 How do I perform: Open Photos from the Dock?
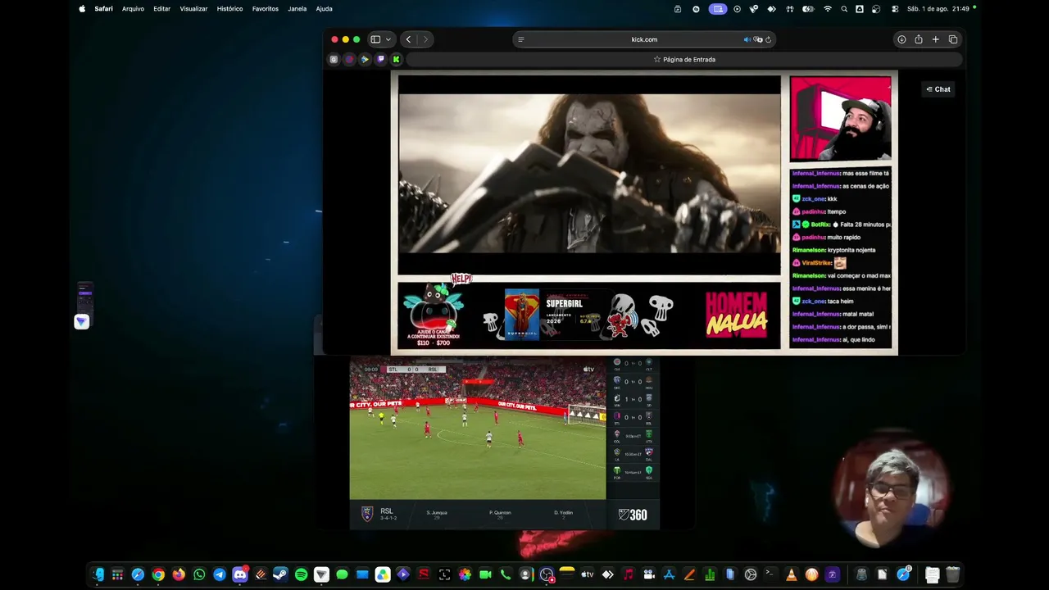(465, 574)
